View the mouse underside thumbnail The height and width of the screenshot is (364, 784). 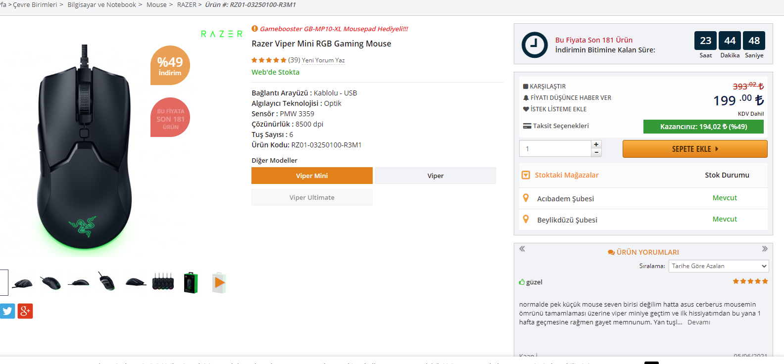[x=106, y=281]
